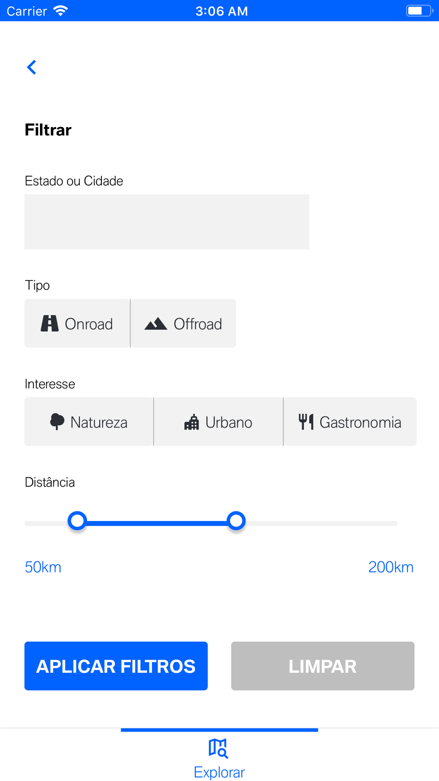
Task: Tap the blue back chevron arrow
Action: point(32,67)
